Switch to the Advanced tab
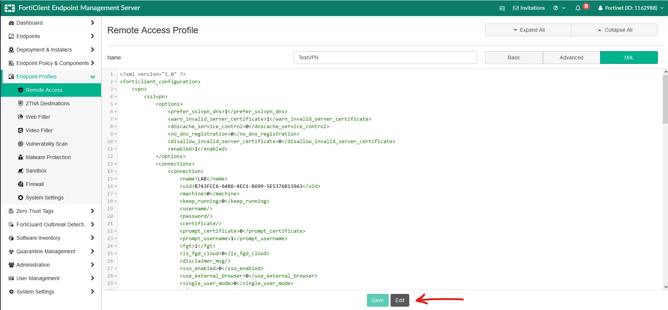The width and height of the screenshot is (668, 310). tap(571, 58)
